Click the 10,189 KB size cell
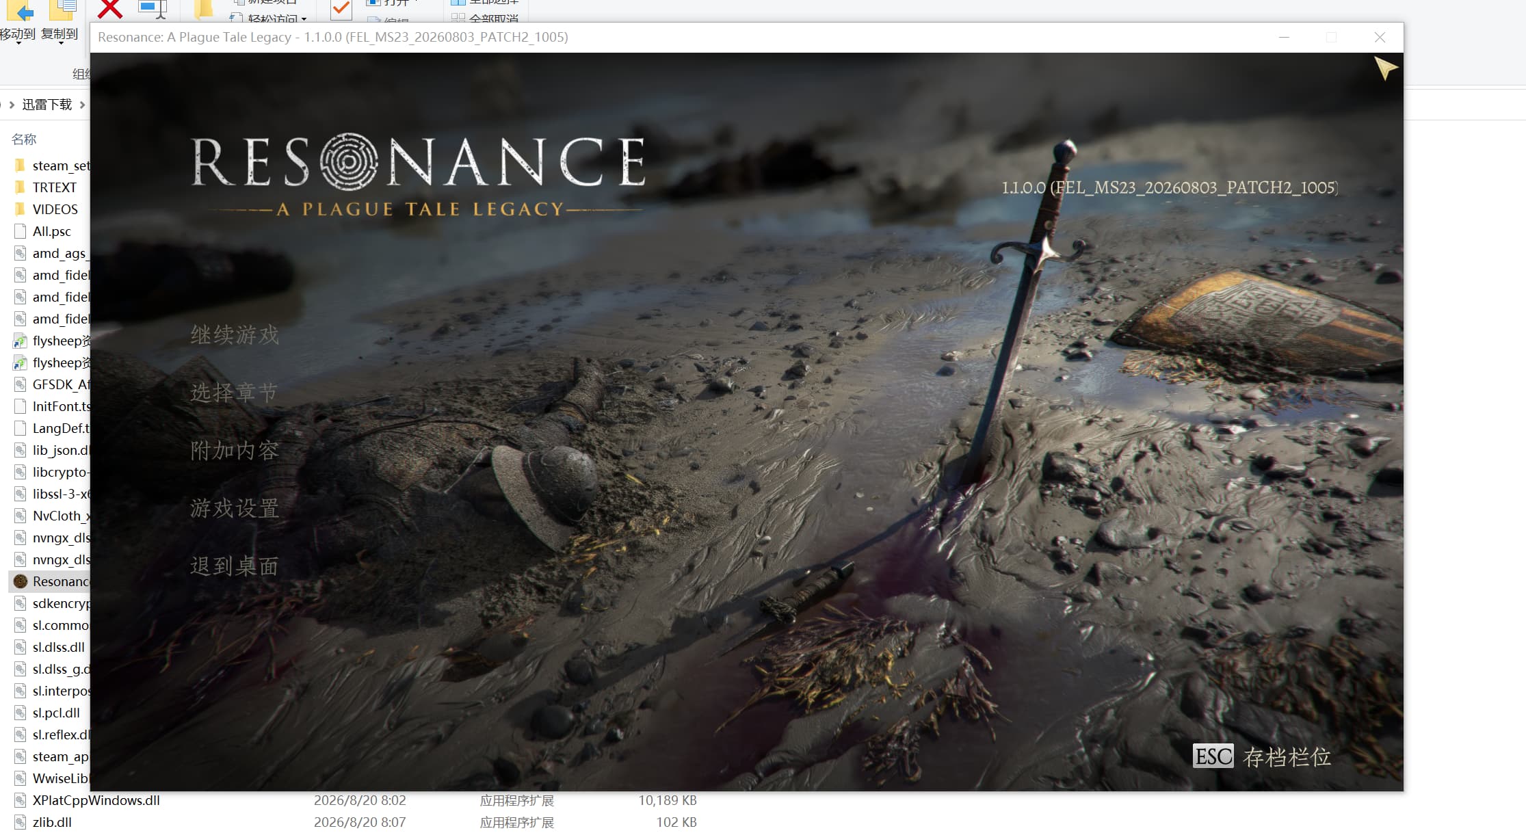This screenshot has height=833, width=1526. (668, 800)
